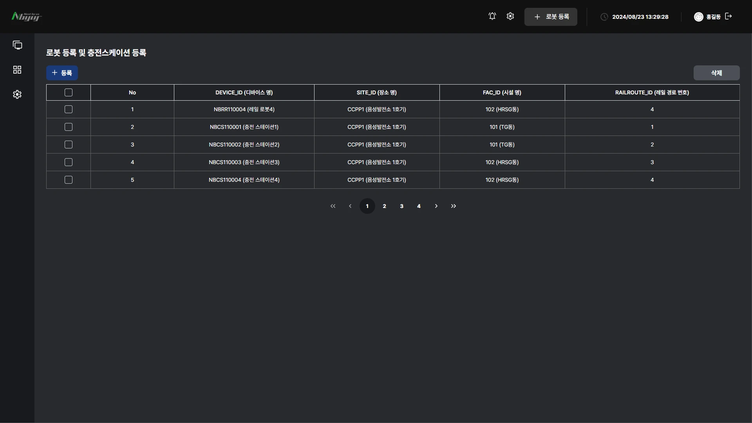Toggle the select-all header checkbox

pyautogui.click(x=69, y=92)
